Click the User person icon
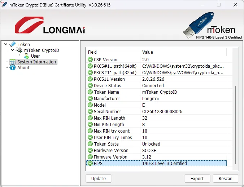The height and width of the screenshot is (187, 244). coord(26,56)
